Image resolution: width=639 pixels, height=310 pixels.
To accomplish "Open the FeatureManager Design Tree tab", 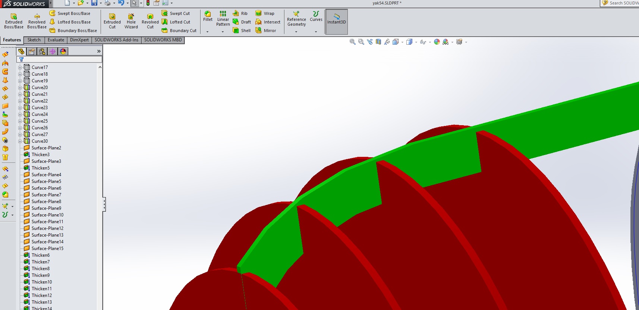I will point(22,51).
